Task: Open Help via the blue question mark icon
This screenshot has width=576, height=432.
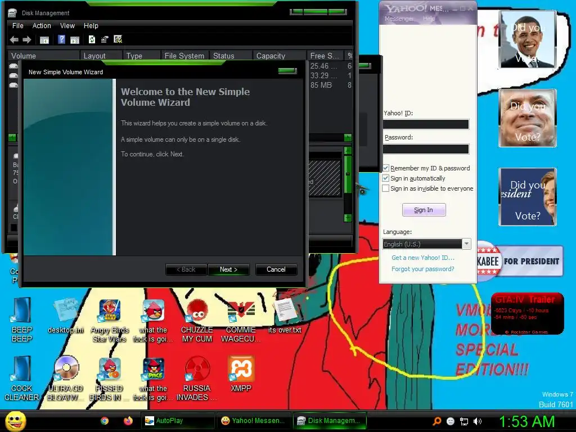Action: (62, 39)
